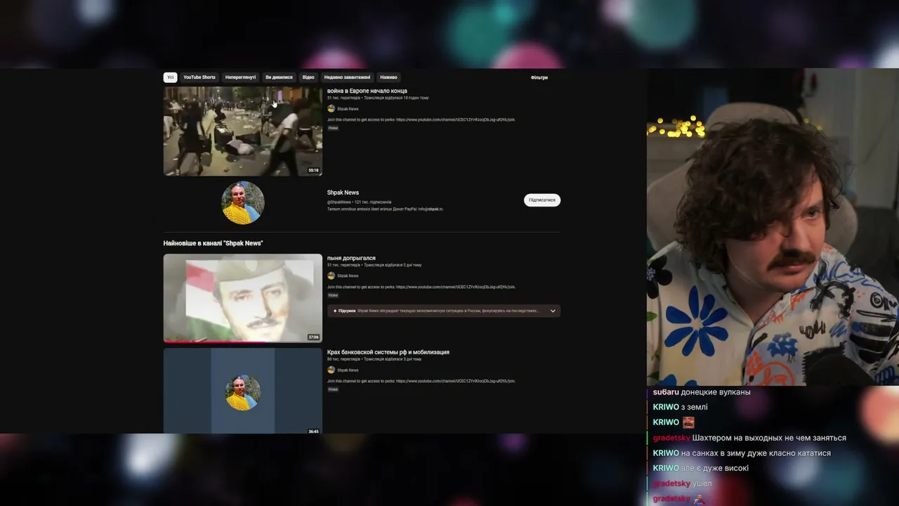899x506 pixels.
Task: Click chat message 'але є дуже високі'
Action: pyautogui.click(x=715, y=469)
